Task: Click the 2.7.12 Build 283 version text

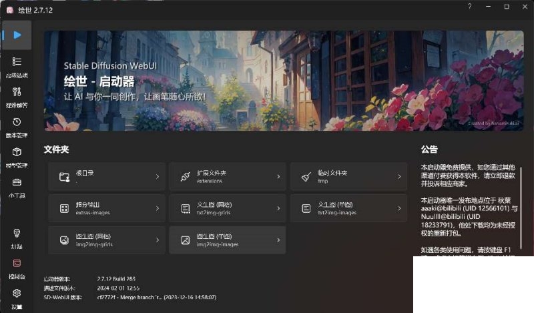Action: click(116, 278)
